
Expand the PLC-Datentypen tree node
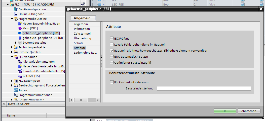pos(12,81)
